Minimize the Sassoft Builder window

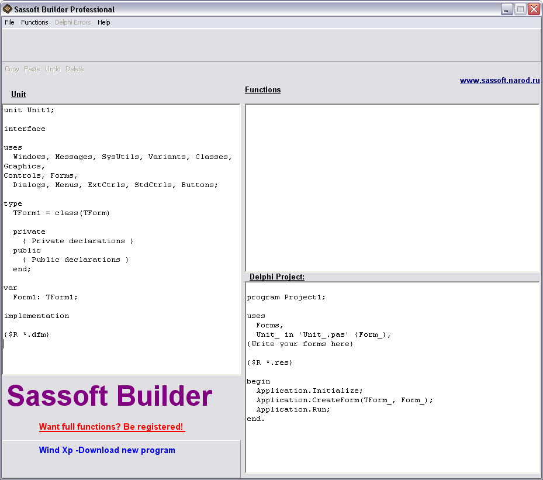507,9
